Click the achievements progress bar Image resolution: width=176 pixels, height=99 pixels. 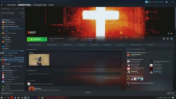click(x=92, y=40)
